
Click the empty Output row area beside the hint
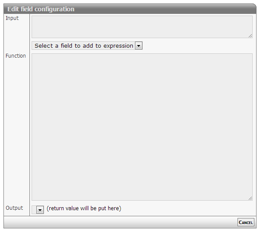186,208
